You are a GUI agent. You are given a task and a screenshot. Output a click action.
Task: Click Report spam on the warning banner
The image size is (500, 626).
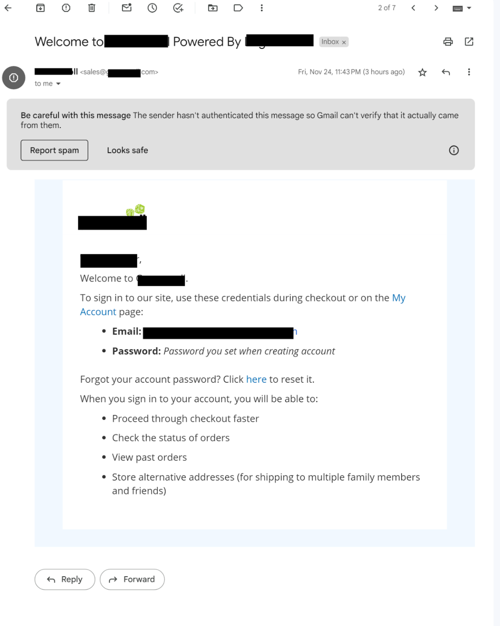(x=54, y=150)
